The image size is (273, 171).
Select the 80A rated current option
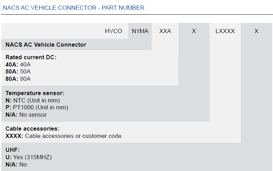18,79
